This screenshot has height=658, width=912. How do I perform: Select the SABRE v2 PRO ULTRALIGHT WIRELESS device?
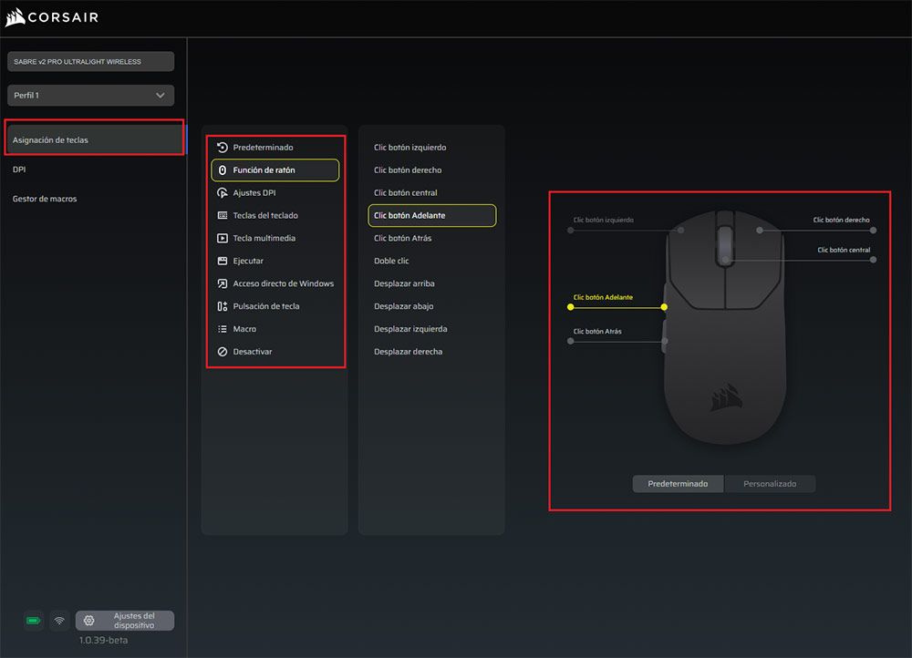point(90,62)
